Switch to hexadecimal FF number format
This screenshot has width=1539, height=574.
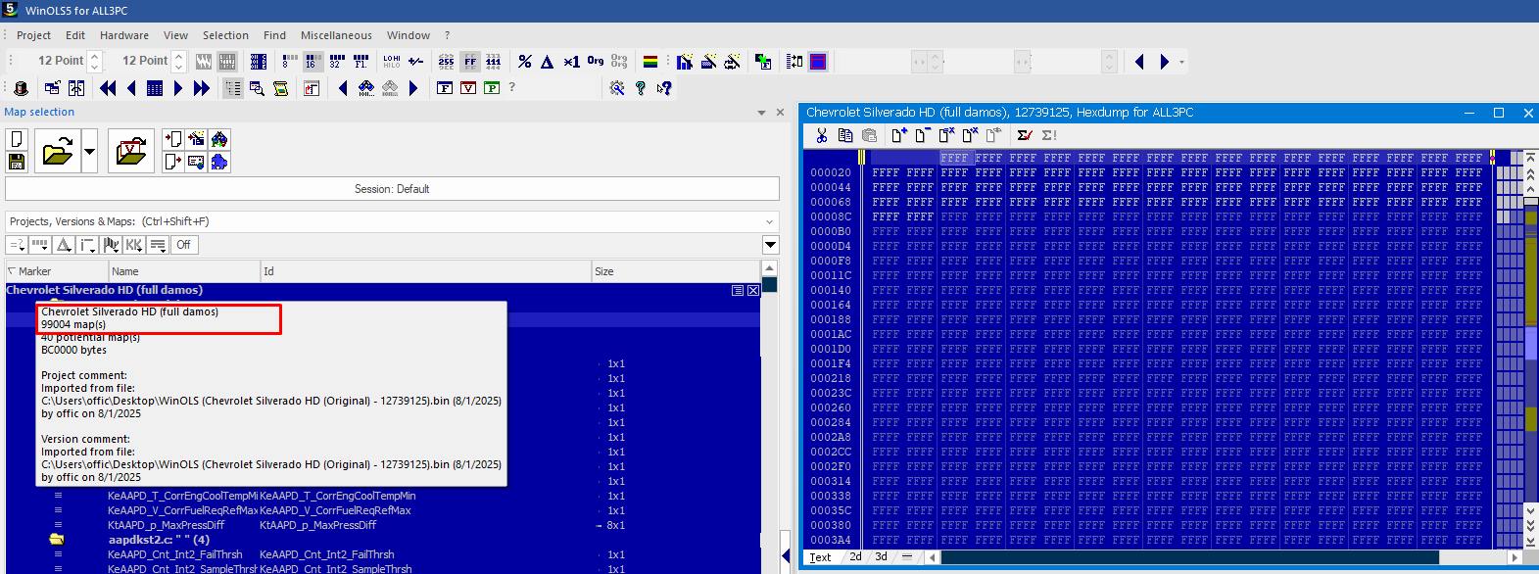[470, 61]
